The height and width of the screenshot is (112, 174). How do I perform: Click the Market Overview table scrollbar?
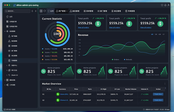[x=166, y=88]
